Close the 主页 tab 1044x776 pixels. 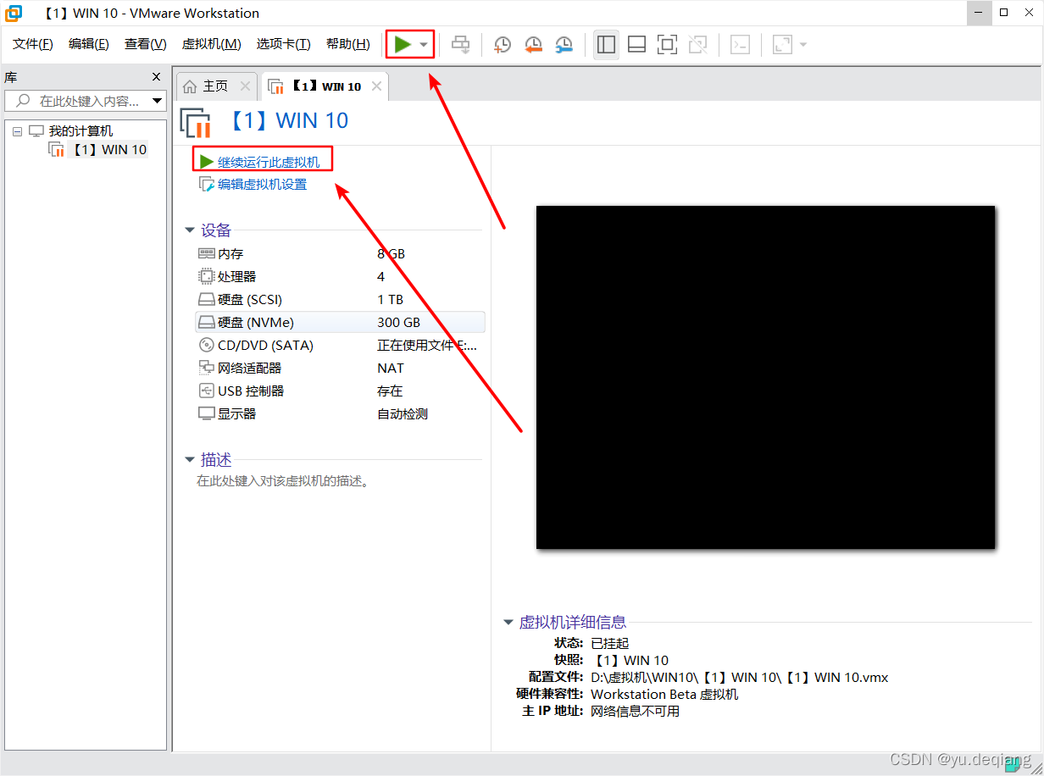pos(245,86)
